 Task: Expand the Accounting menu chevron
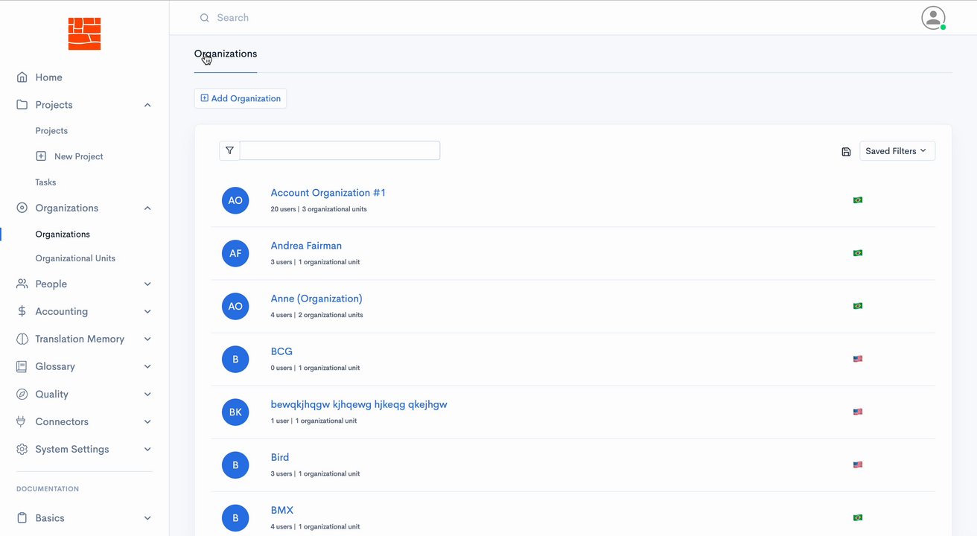[147, 312]
